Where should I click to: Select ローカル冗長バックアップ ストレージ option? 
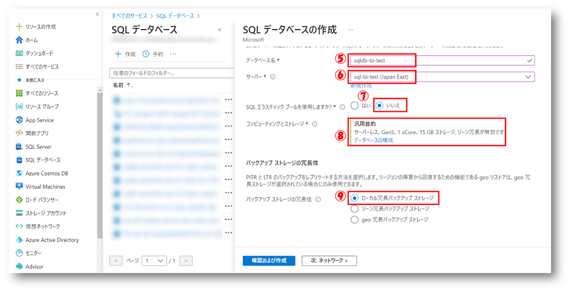coord(354,198)
